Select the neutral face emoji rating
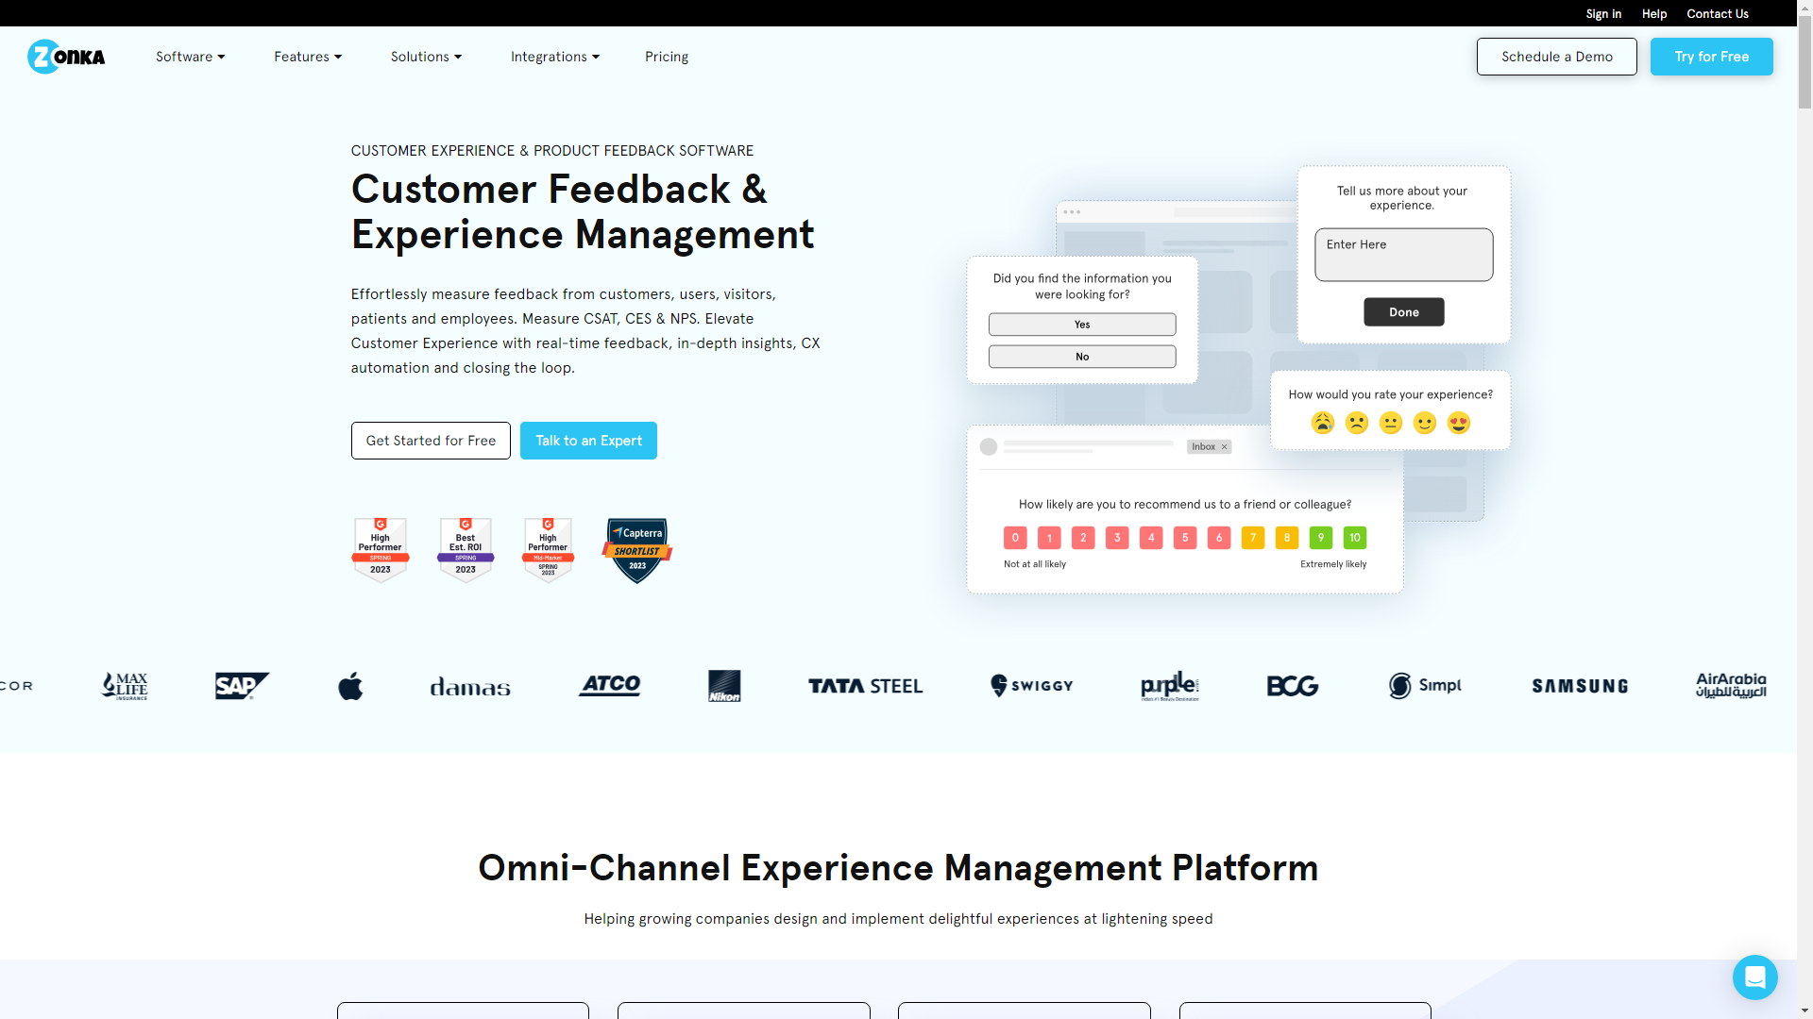Screen dimensions: 1813x1019 coord(1391,423)
